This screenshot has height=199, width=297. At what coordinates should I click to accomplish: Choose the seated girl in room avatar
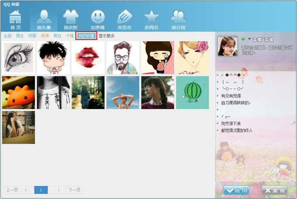point(18,128)
